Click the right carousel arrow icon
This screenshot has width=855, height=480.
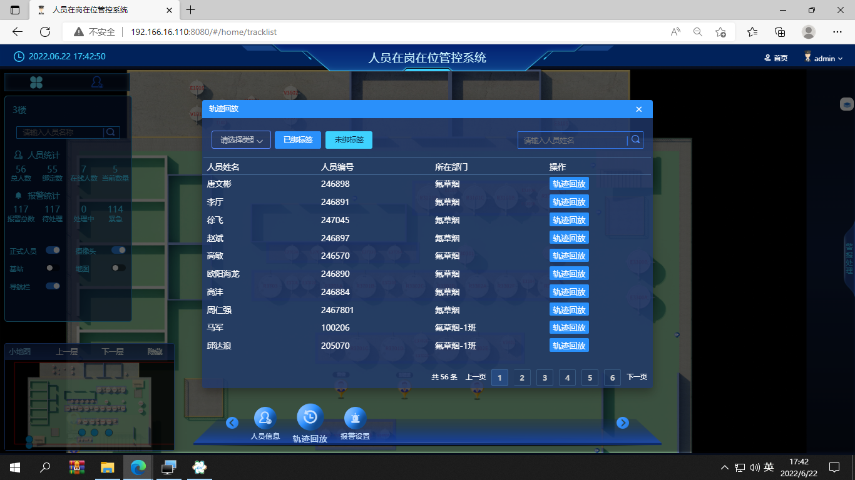pos(622,423)
